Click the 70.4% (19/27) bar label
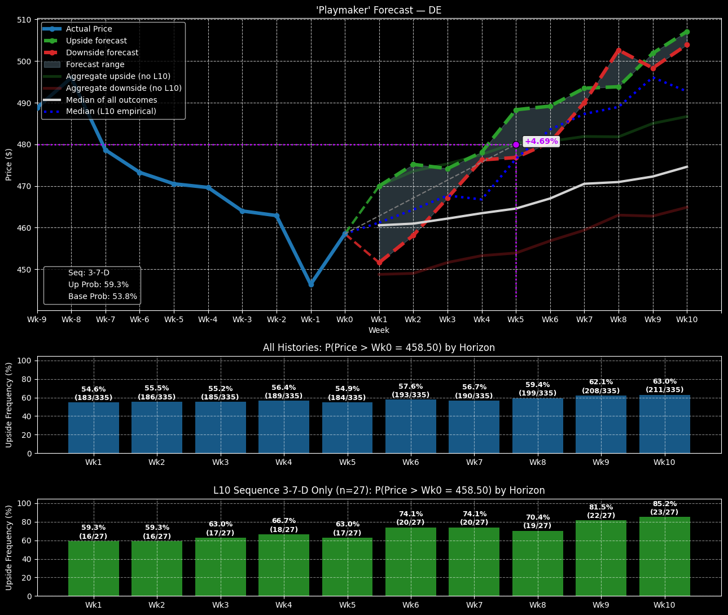This screenshot has height=615, width=728. click(538, 522)
